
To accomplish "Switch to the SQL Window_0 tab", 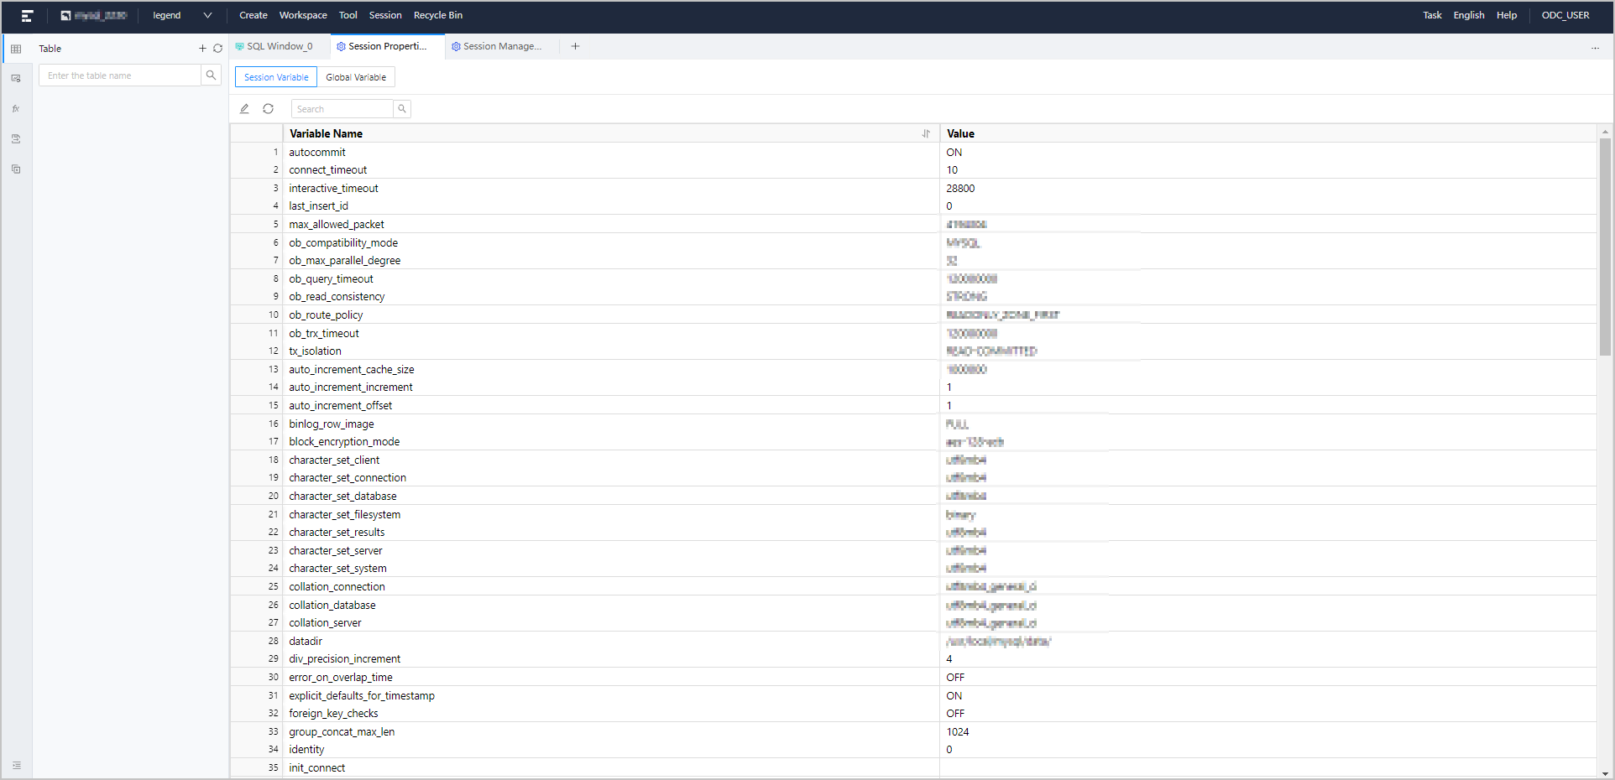I will (x=275, y=46).
